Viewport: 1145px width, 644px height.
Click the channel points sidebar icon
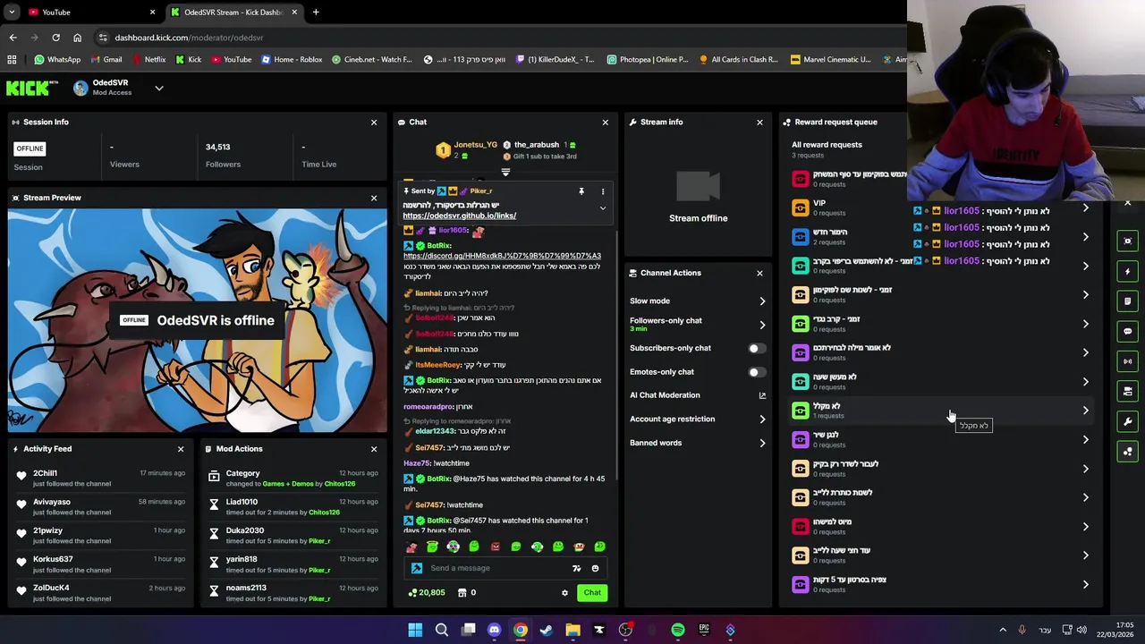(1128, 452)
